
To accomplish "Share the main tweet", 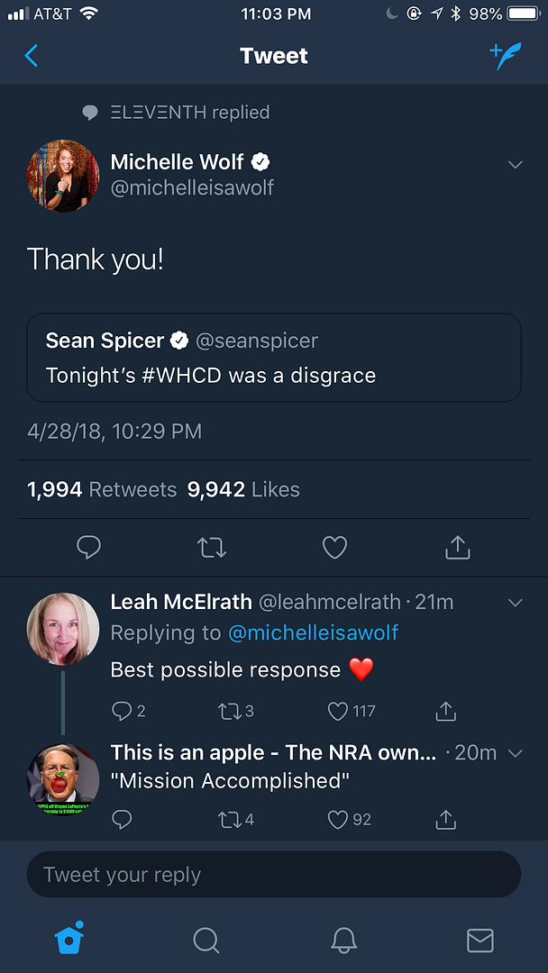I will point(458,547).
